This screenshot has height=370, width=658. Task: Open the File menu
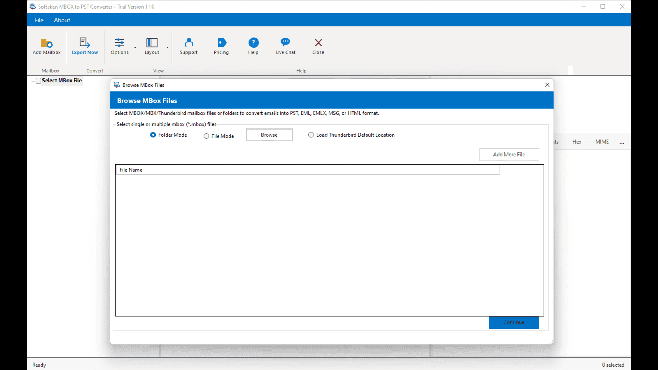click(39, 20)
